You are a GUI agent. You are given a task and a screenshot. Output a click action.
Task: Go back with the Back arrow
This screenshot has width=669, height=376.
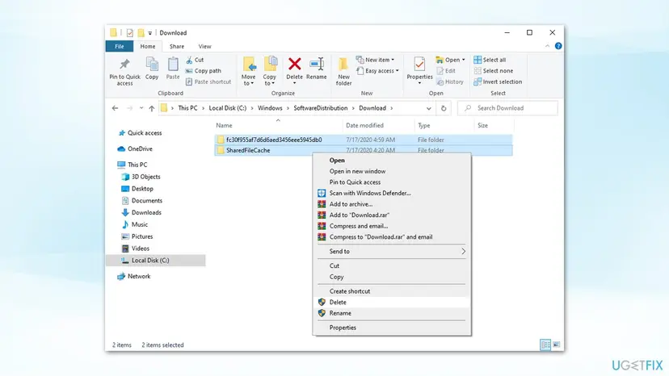[115, 108]
